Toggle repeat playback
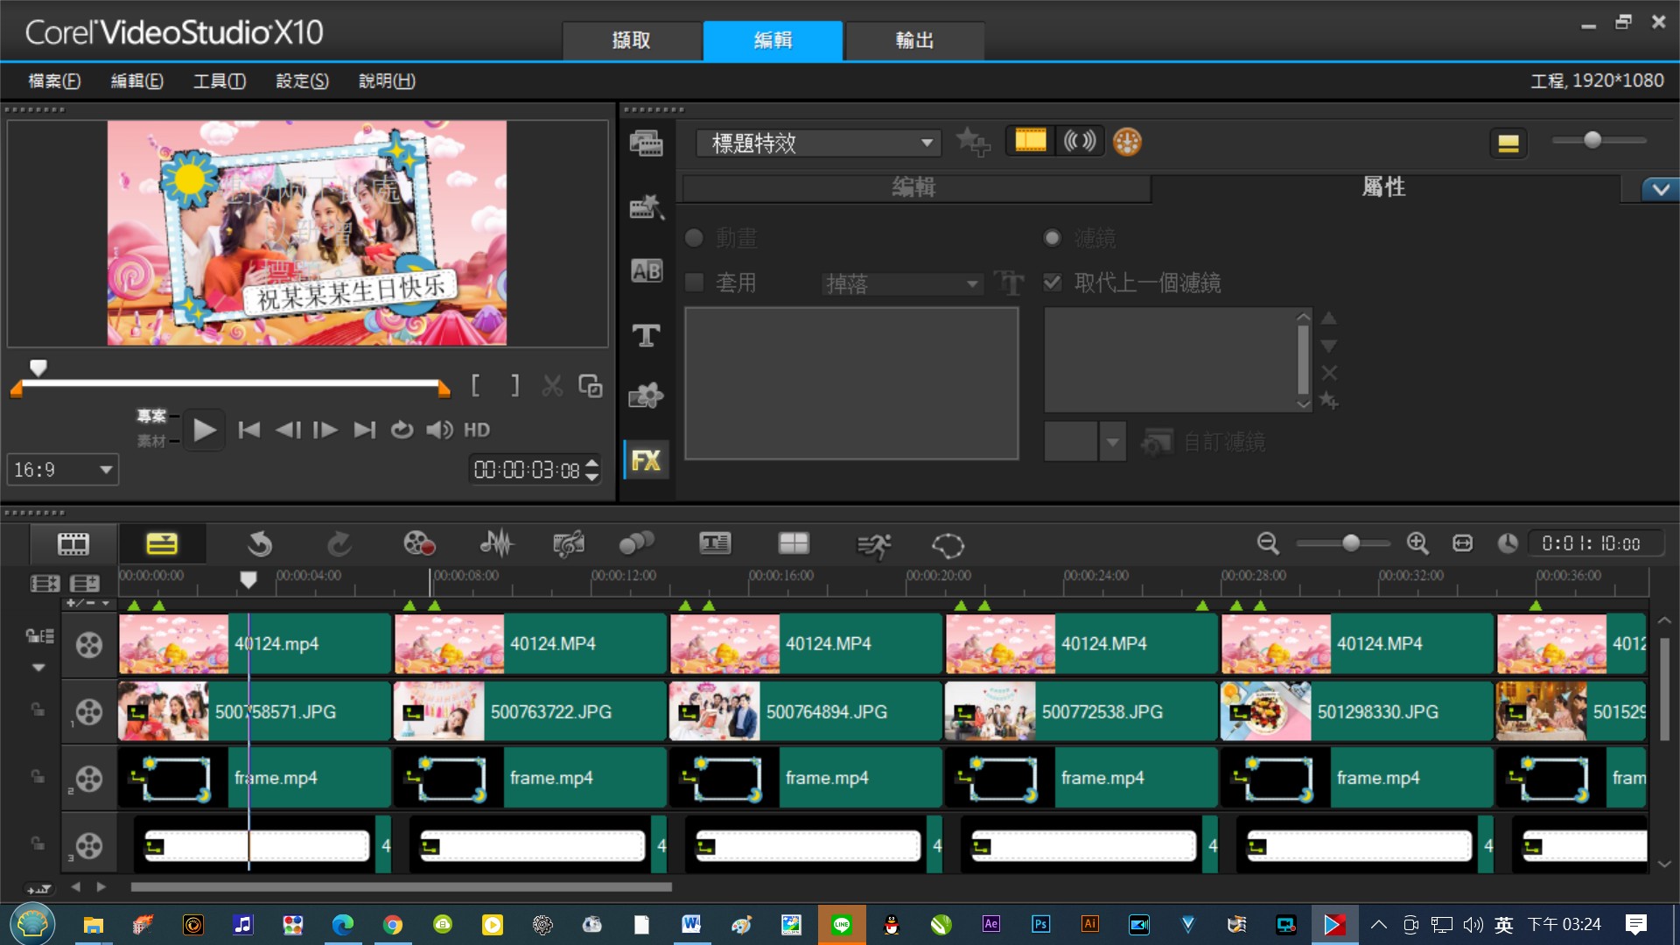Screen dimensions: 1680x945 tap(402, 430)
